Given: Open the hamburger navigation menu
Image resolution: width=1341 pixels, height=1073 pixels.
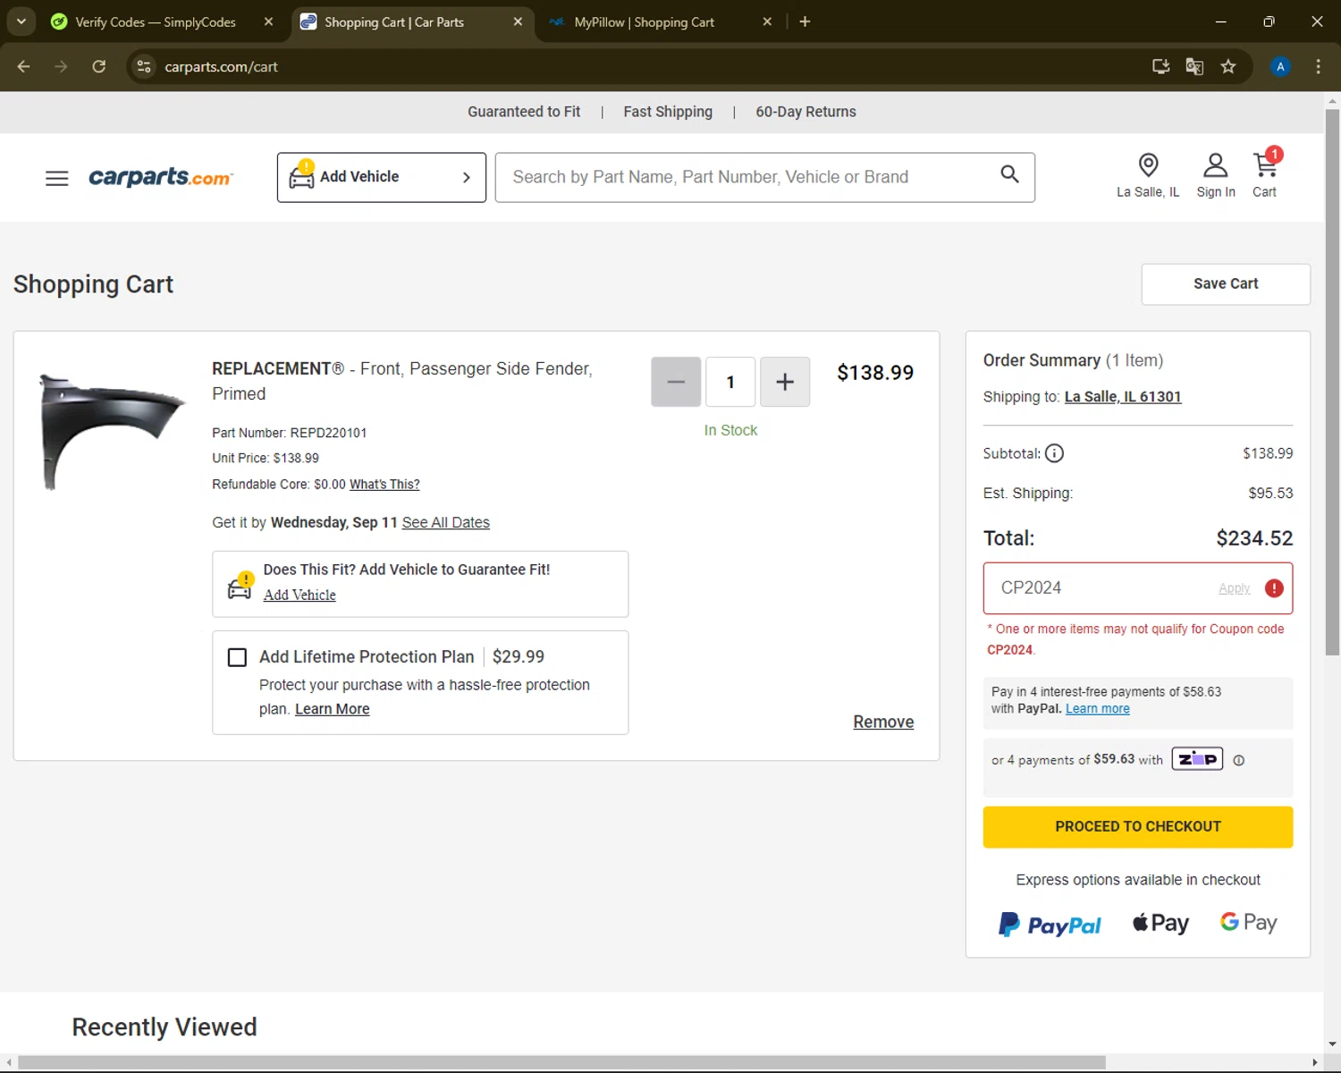Looking at the screenshot, I should pos(56,178).
